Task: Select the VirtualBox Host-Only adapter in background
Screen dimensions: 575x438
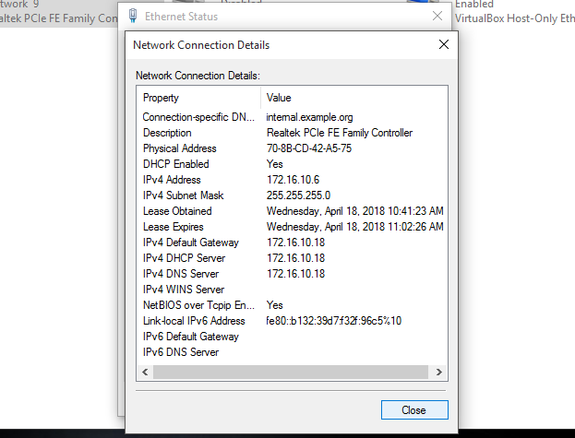Action: [513, 17]
